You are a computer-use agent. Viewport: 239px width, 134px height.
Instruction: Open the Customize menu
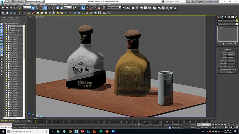(92, 5)
